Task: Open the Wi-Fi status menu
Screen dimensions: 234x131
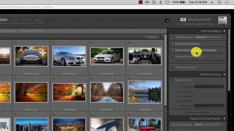Action: pos(167,2)
